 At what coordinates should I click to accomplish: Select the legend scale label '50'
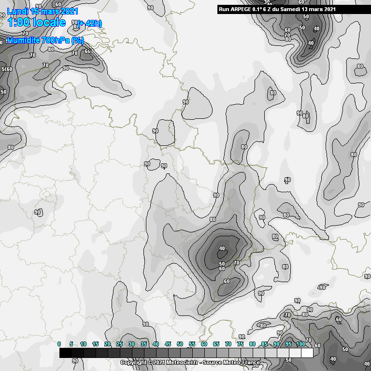click(180, 344)
